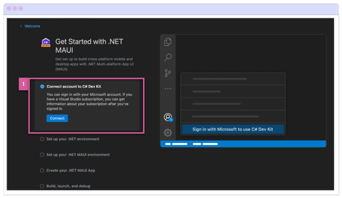Click the Microsoft account sign-in description text
Viewport: 342px width, 198px height.
[x=89, y=101]
